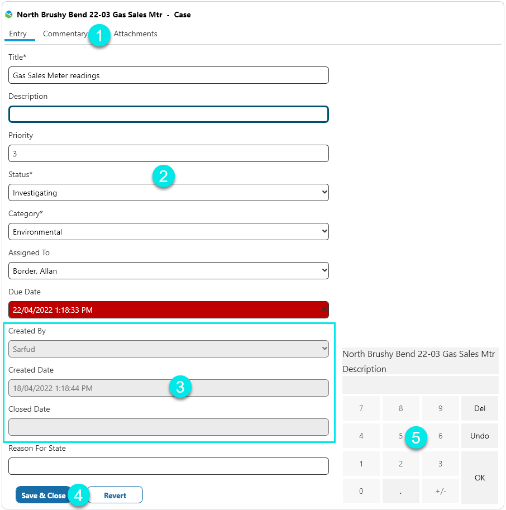Screen dimensions: 506x510
Task: Clear the Due Date with X icon
Action: pos(324,309)
